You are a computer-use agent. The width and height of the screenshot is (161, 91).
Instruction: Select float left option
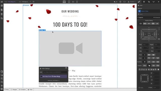149,55
